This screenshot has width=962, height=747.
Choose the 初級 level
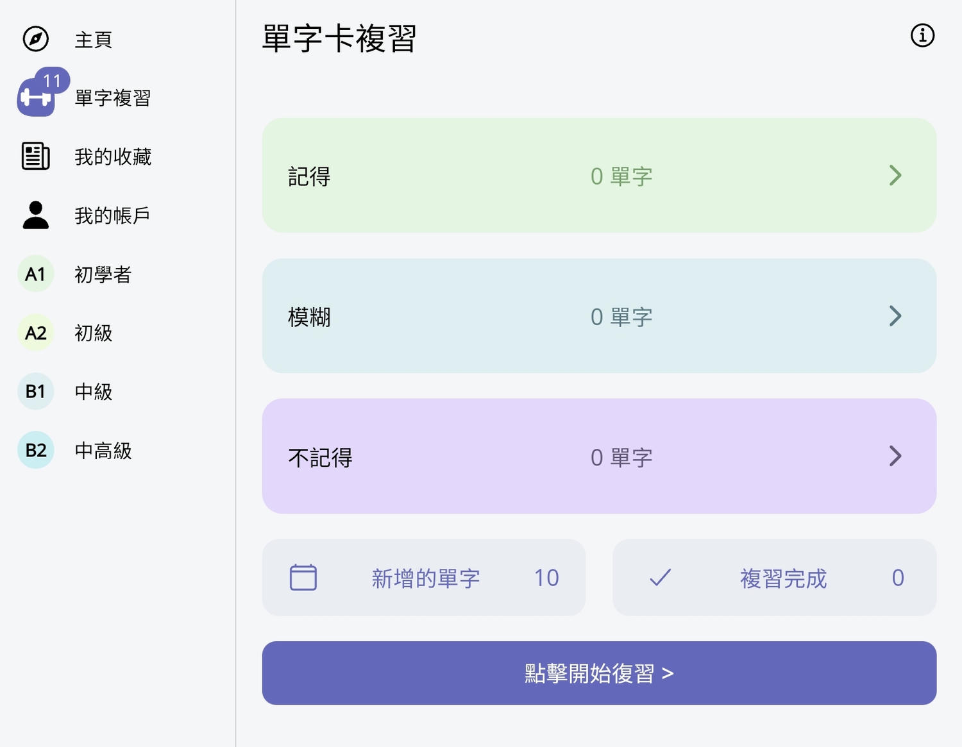tap(94, 333)
